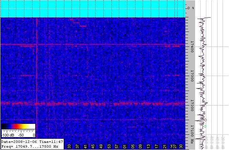
Task: Click the green circle marker on spectrum graph
Action: (205, 126)
